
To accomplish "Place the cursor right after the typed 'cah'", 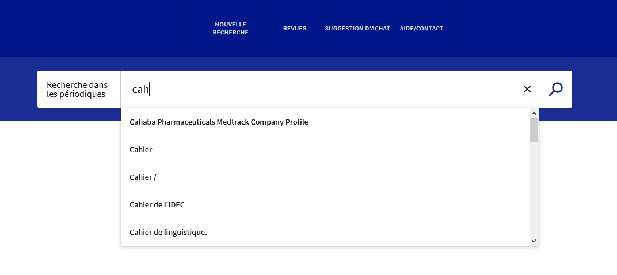I will click(x=150, y=89).
